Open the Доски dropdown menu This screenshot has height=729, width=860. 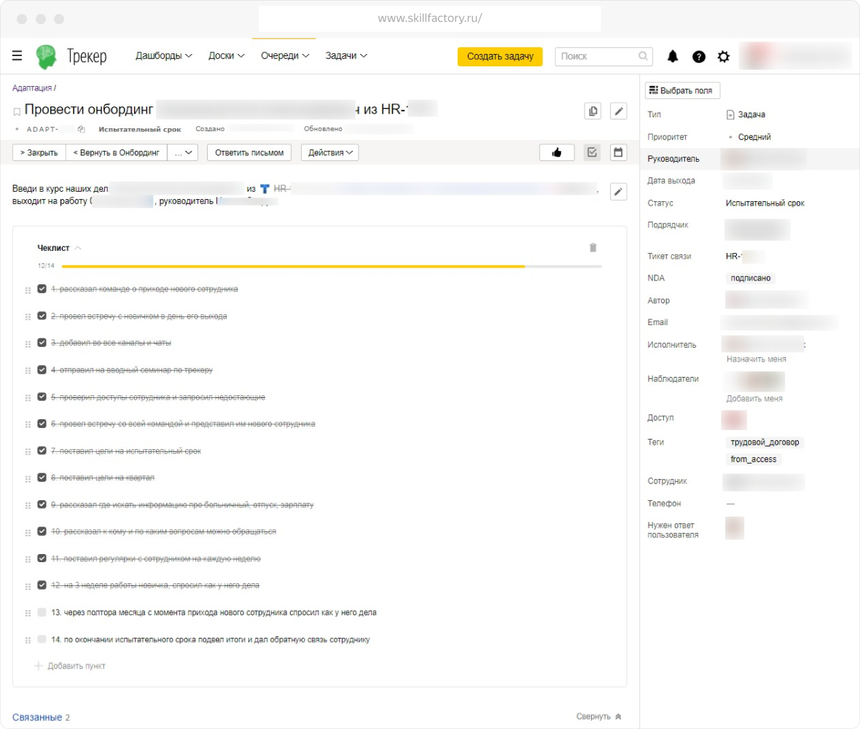click(226, 55)
